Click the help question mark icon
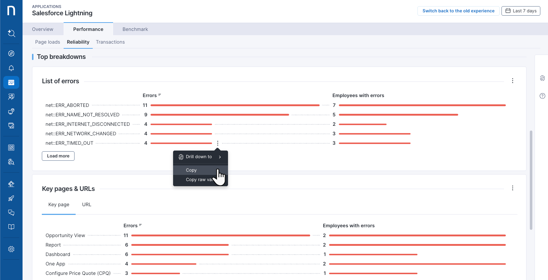Viewport: 548px width, 280px height. click(542, 96)
